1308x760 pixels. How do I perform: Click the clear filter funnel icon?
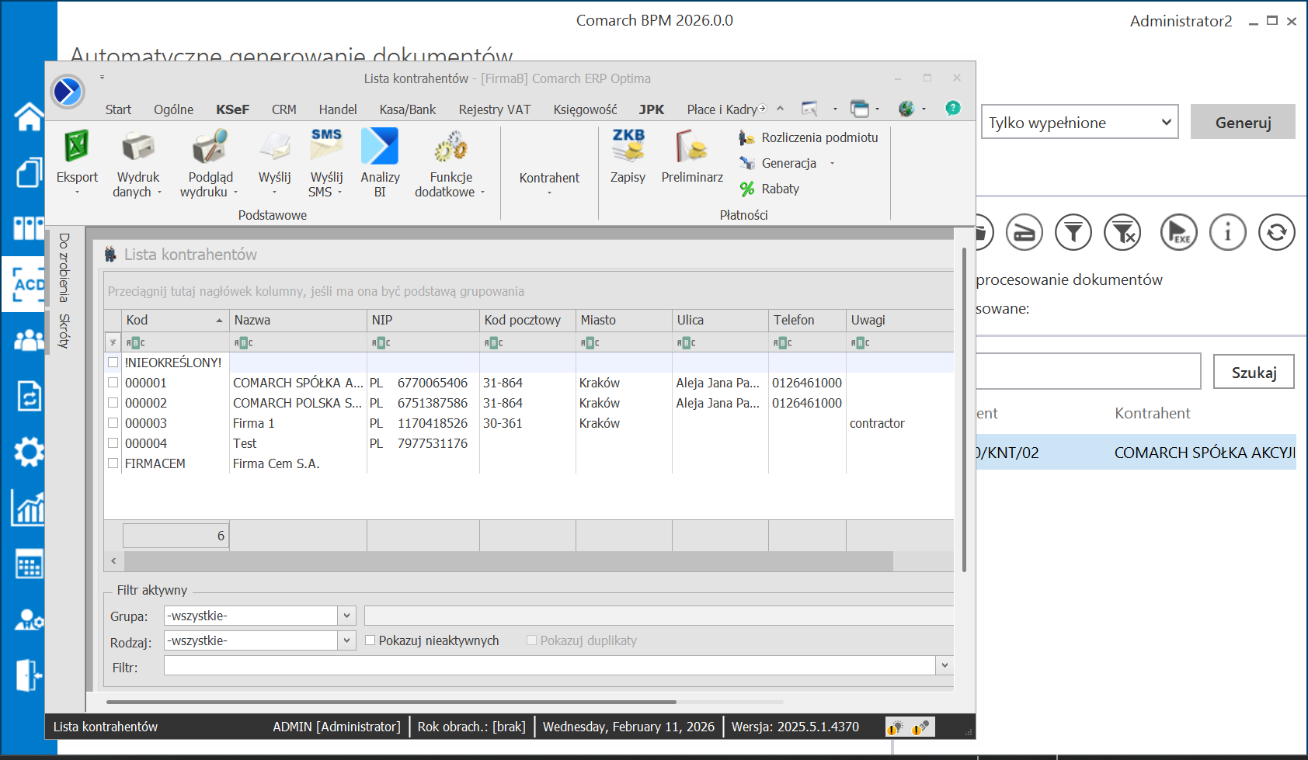[1122, 232]
